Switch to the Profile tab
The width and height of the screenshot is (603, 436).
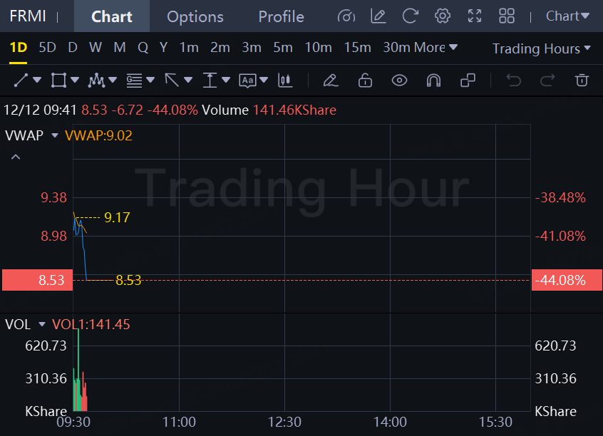point(281,16)
